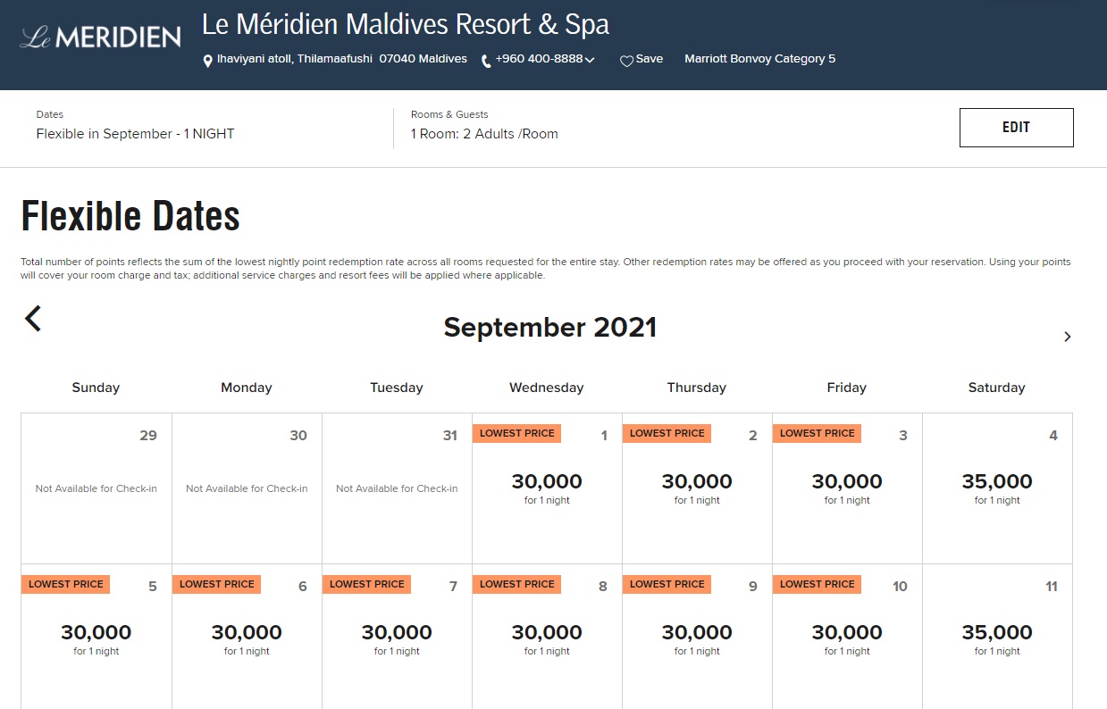Open the Dates field for September

135,134
